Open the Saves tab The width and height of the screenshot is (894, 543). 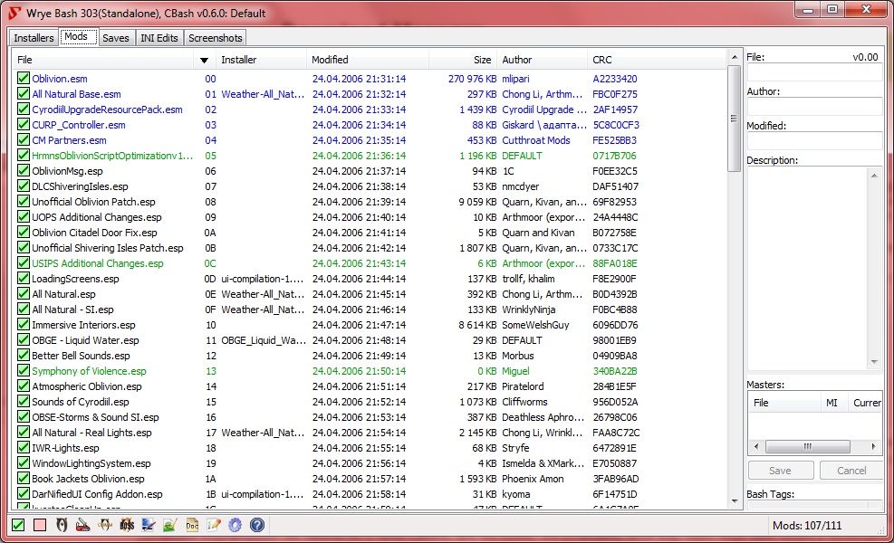point(116,38)
